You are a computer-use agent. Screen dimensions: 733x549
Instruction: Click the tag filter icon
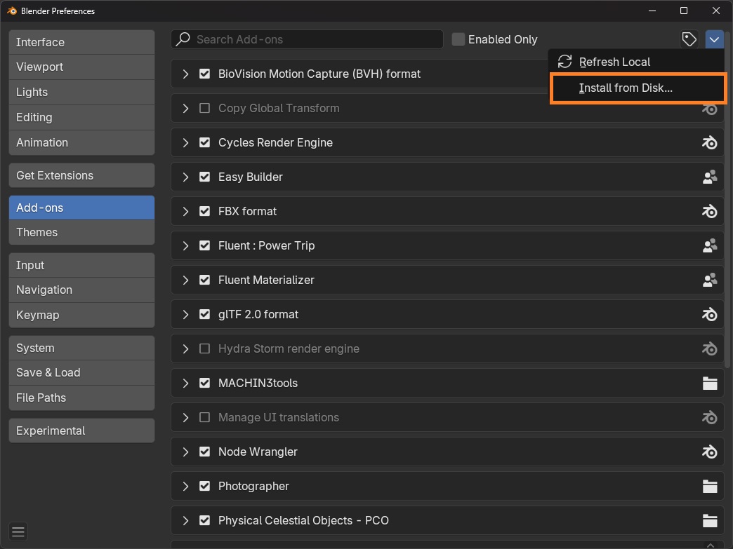tap(689, 39)
